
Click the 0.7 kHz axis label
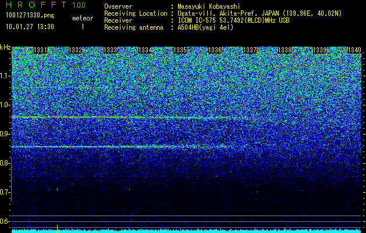pos(4,192)
